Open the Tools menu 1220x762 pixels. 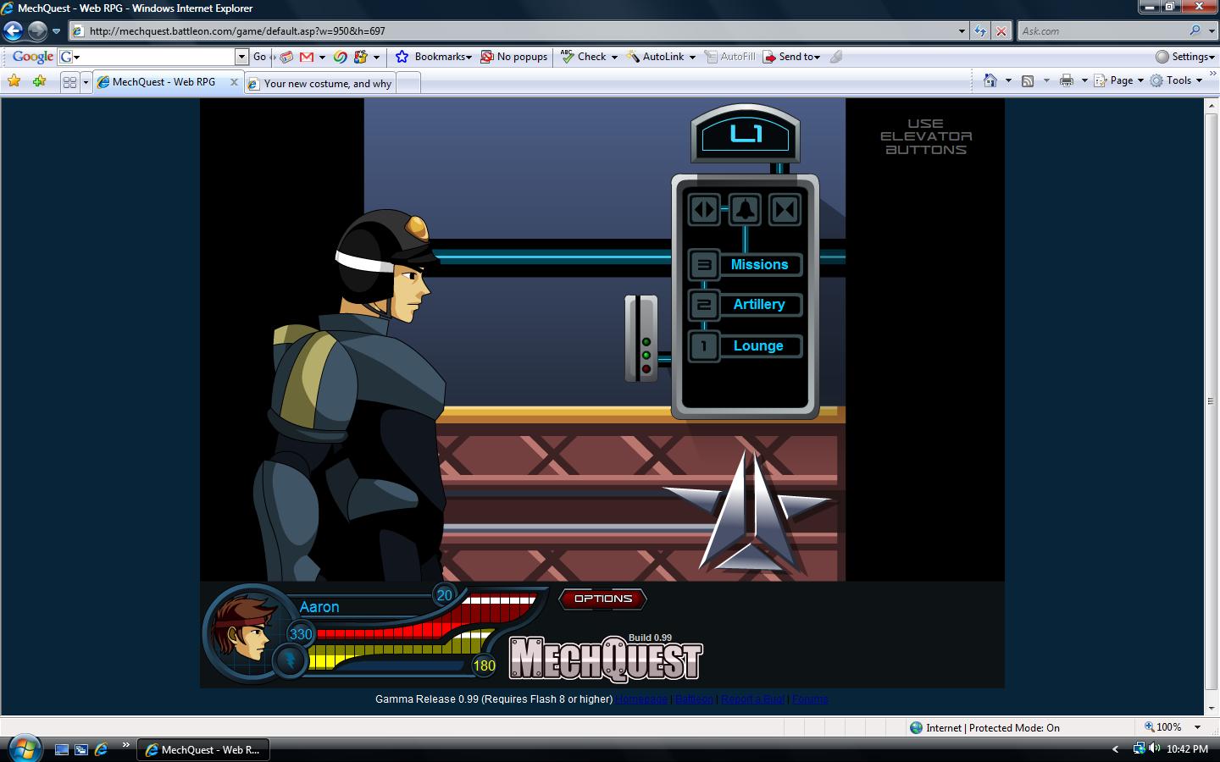coord(1177,80)
